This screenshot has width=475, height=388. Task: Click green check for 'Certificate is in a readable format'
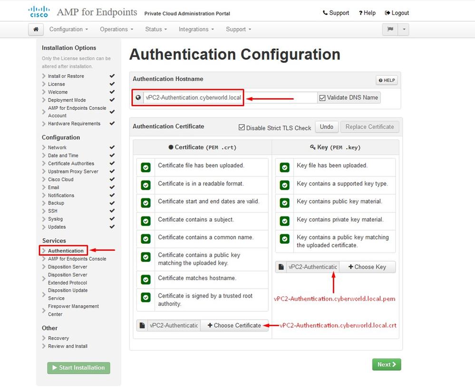[x=145, y=185]
